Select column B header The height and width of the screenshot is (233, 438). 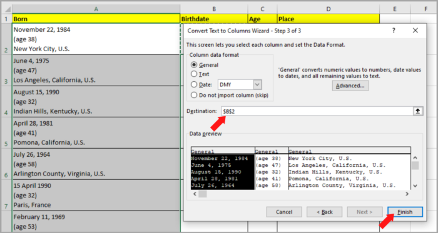point(214,9)
